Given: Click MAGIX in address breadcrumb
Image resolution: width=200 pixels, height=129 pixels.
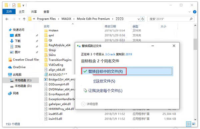Looking at the screenshot, I should point(66,19).
